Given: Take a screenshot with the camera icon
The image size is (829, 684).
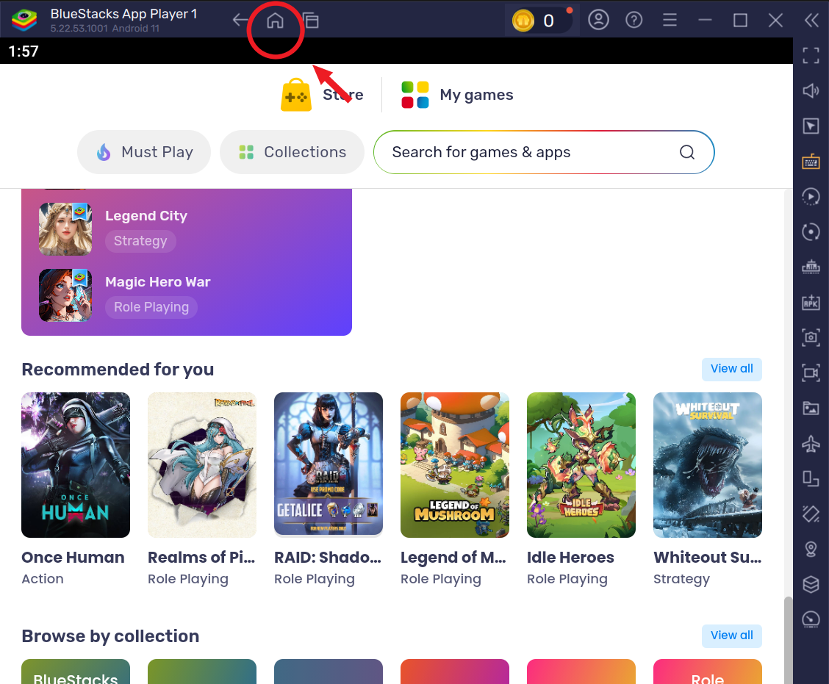Looking at the screenshot, I should pyautogui.click(x=811, y=337).
